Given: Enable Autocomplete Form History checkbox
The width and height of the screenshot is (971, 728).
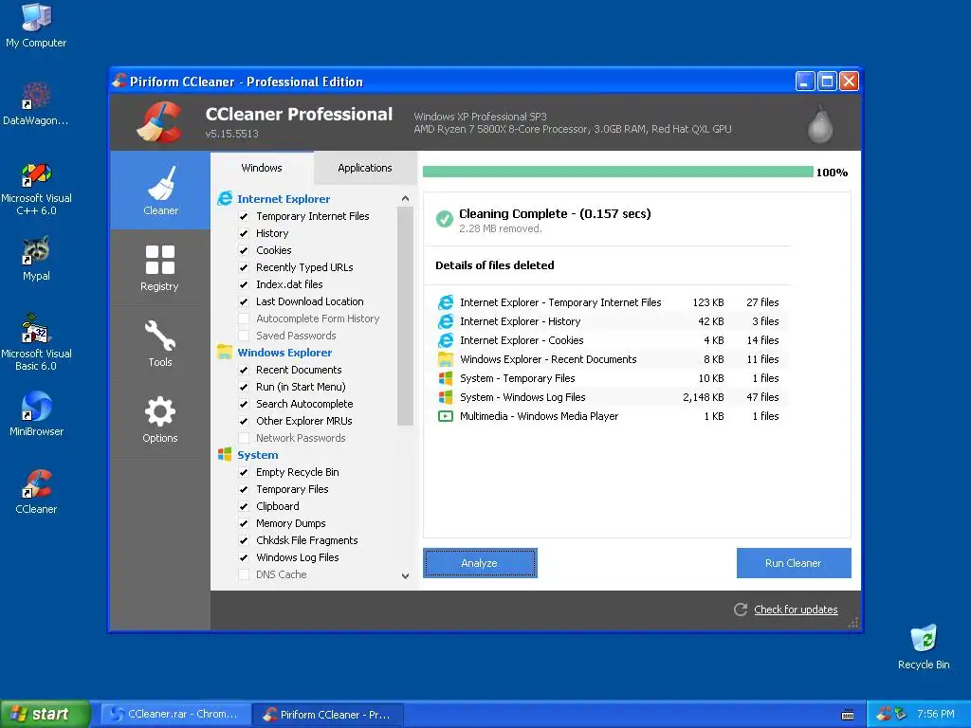Looking at the screenshot, I should click(244, 318).
